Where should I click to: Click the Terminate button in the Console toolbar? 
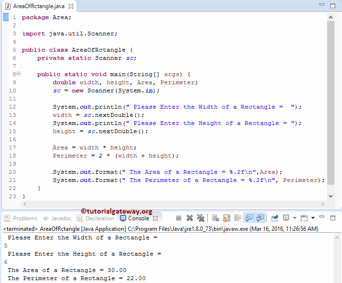pos(178,218)
